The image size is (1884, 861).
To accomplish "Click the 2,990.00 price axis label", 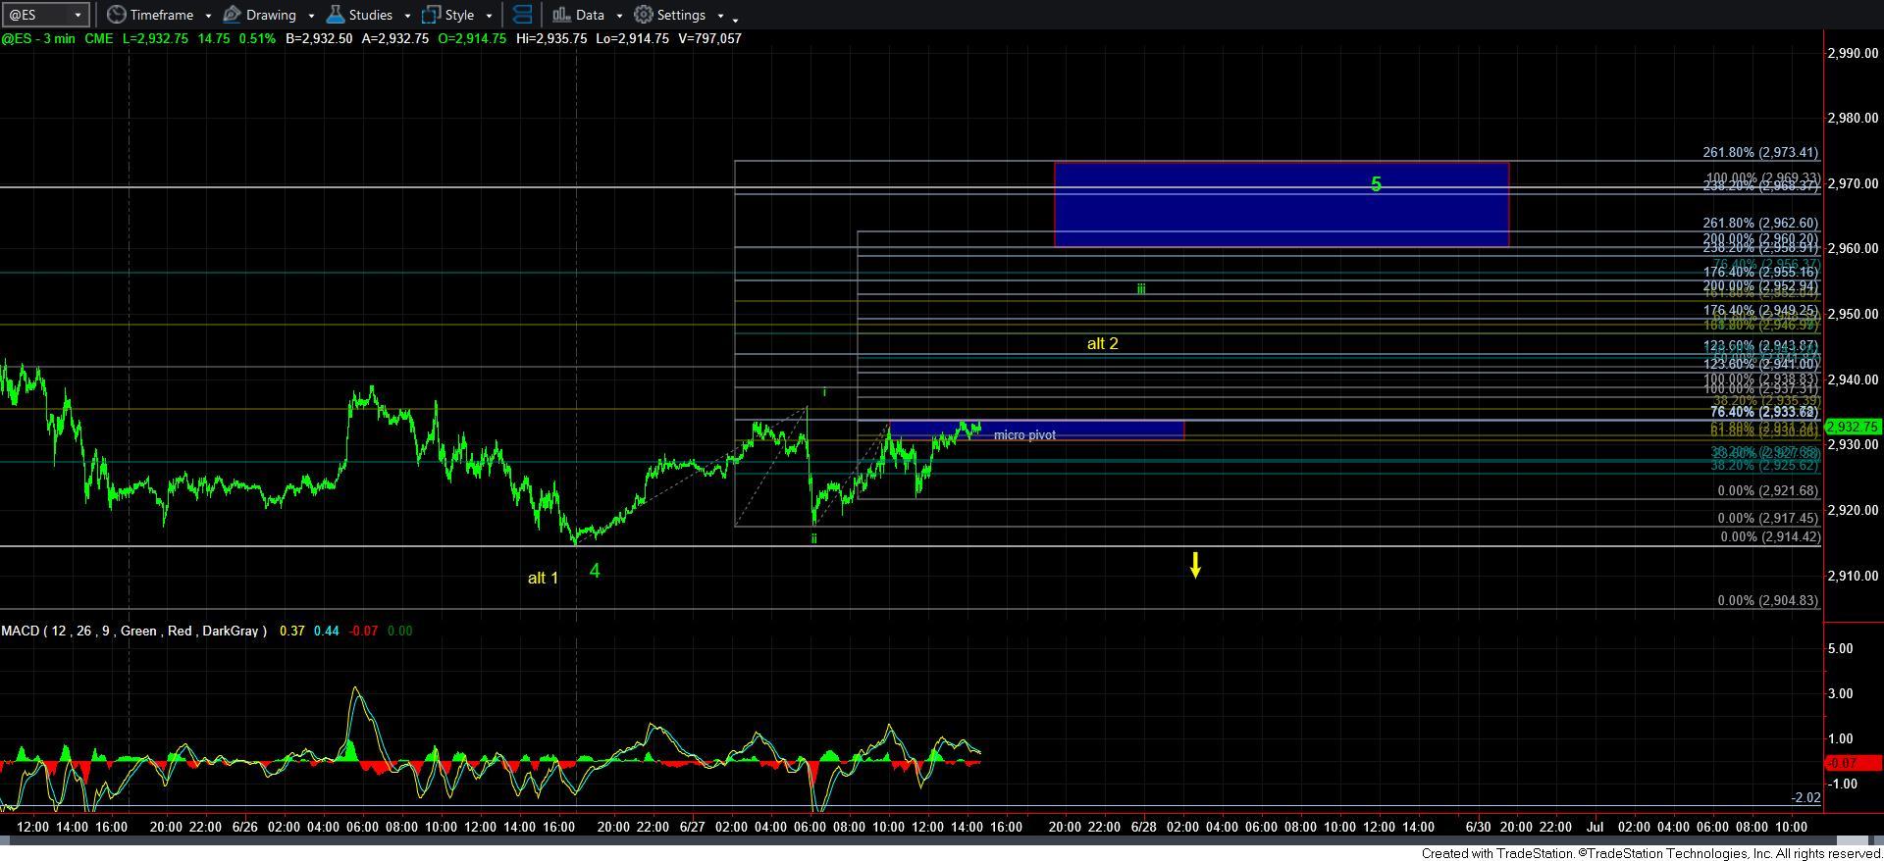I will [1851, 53].
